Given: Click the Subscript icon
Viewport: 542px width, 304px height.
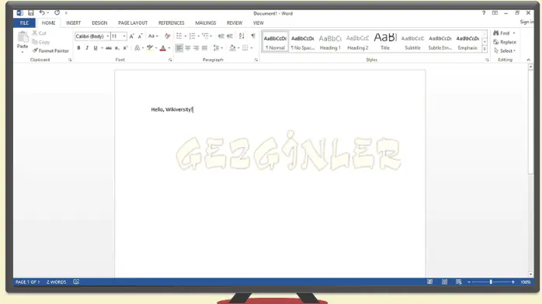Looking at the screenshot, I should (116, 48).
